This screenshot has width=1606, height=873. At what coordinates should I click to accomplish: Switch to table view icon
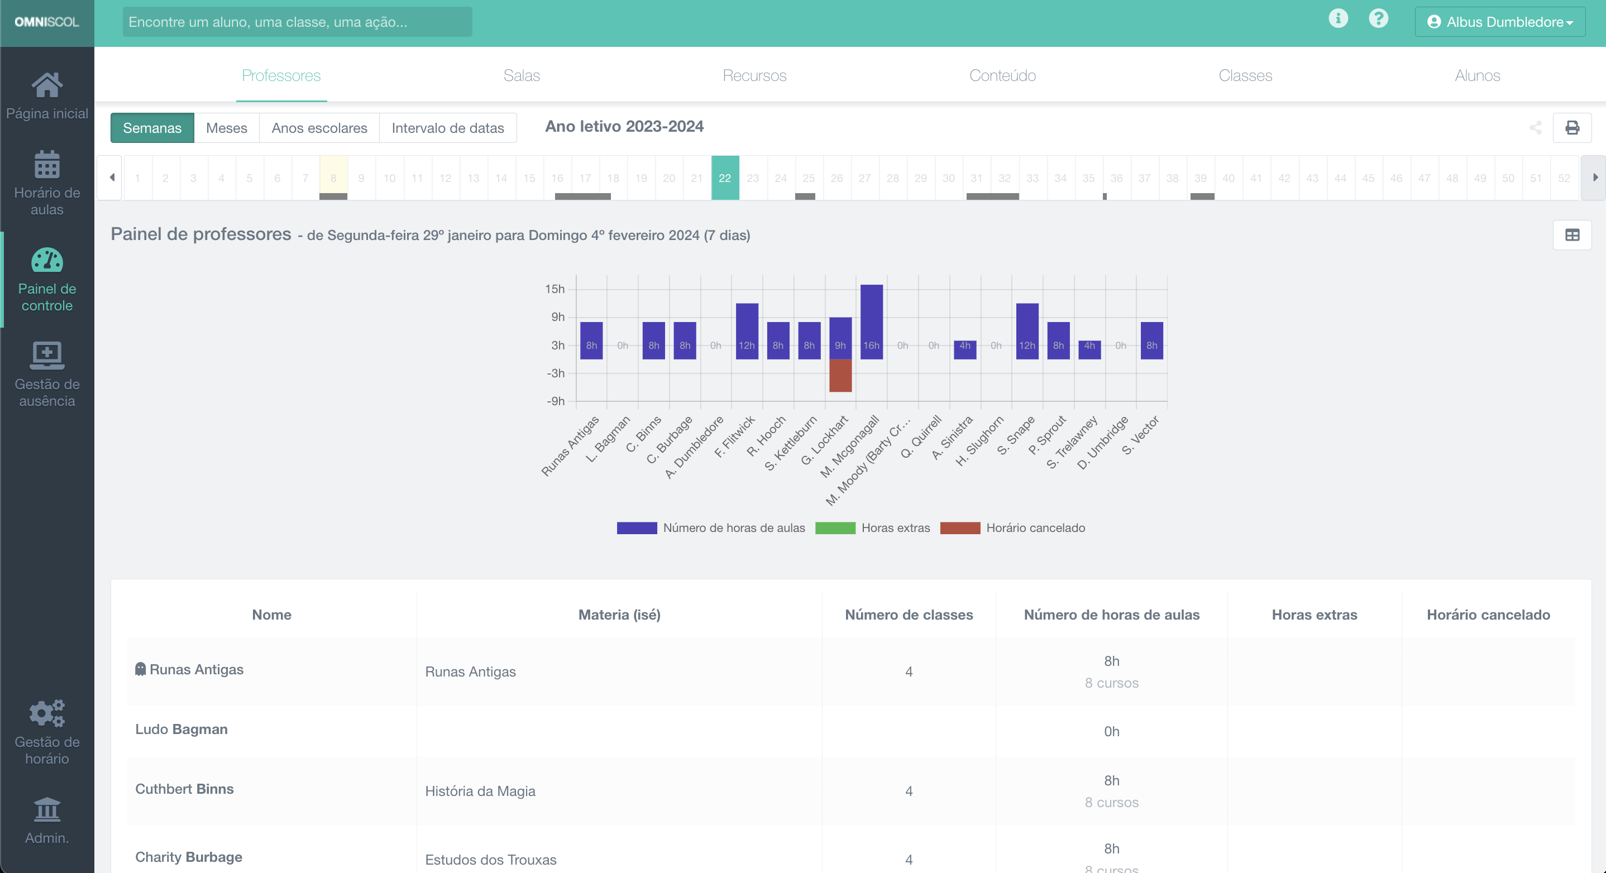[1572, 235]
